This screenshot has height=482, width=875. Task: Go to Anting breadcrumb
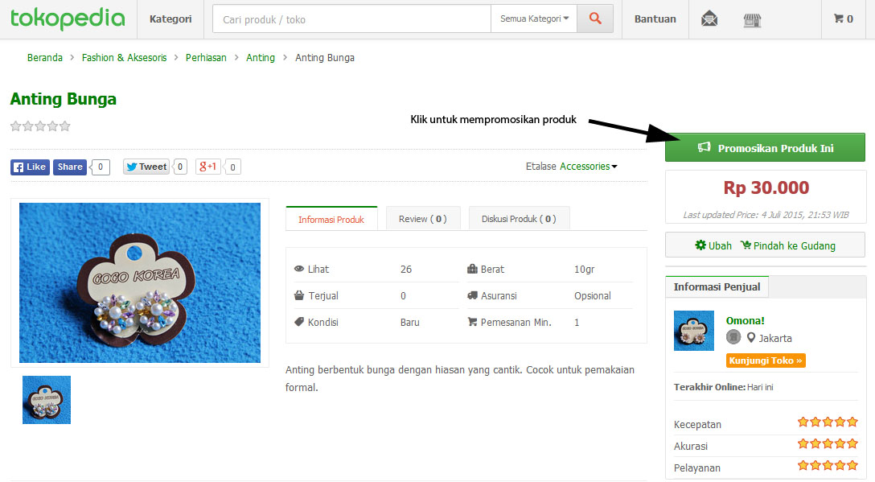(260, 57)
